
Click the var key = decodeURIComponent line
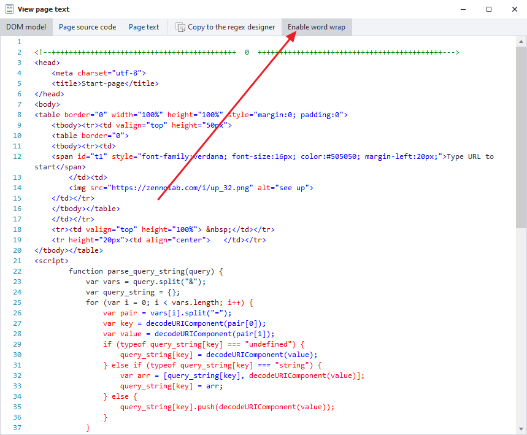[185, 323]
